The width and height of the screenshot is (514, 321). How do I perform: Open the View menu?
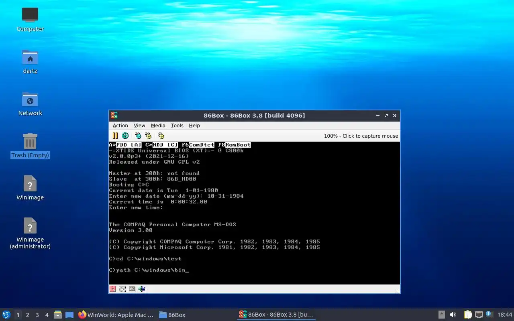pos(139,126)
